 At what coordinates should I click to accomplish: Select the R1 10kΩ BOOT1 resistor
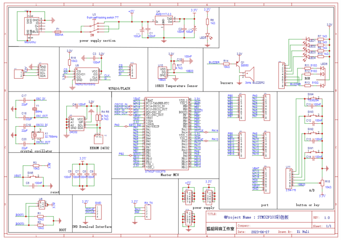[41, 216]
